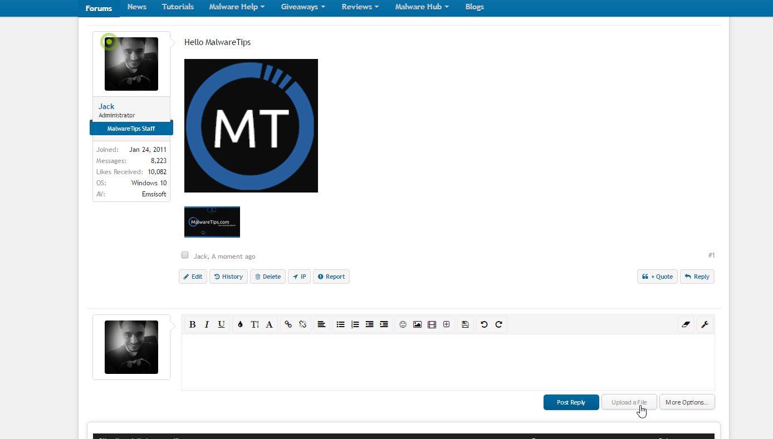Viewport: 773px width, 439px height.
Task: Click the messages count '8,223'
Action: point(159,161)
